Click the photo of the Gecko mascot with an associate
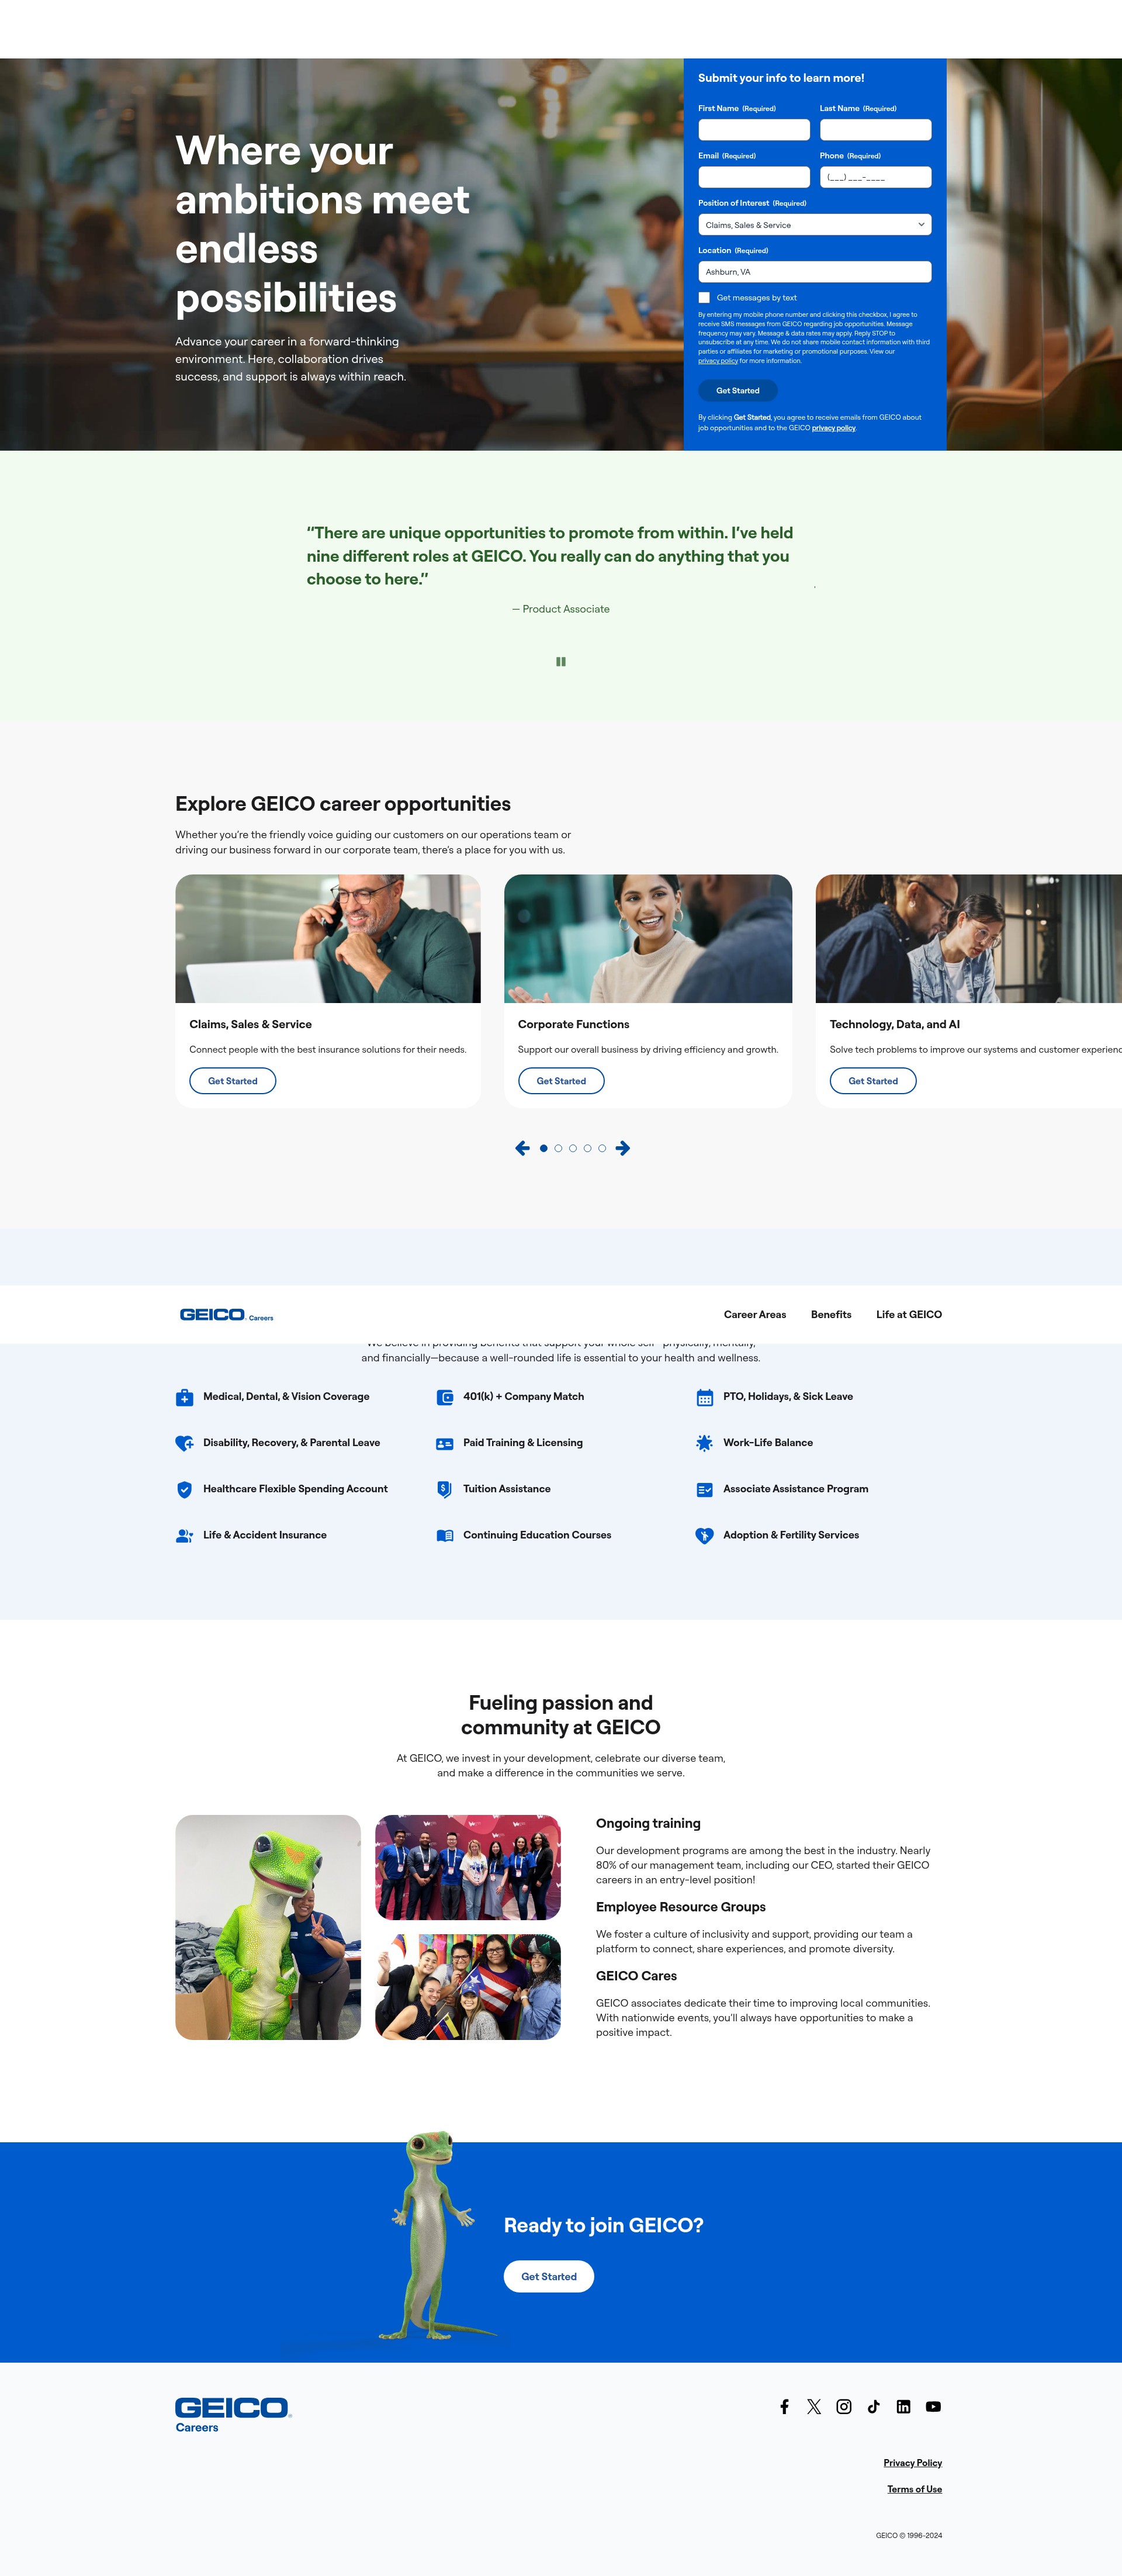Screen dimensions: 1122x2576 [x=268, y=1927]
